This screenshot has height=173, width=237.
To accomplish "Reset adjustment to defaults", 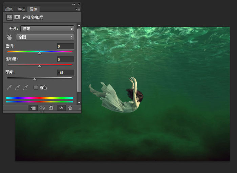I will (51, 108).
